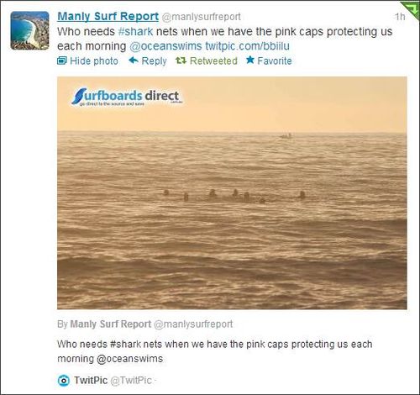Click the Surfboards direct logo in photo

tap(128, 97)
